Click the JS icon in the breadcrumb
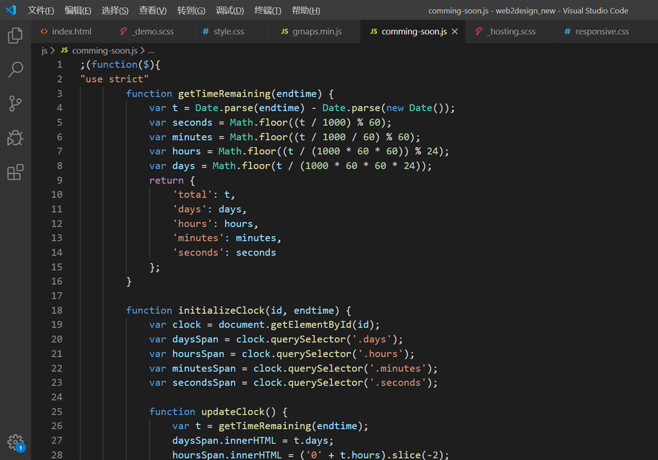The height and width of the screenshot is (460, 658). point(64,51)
